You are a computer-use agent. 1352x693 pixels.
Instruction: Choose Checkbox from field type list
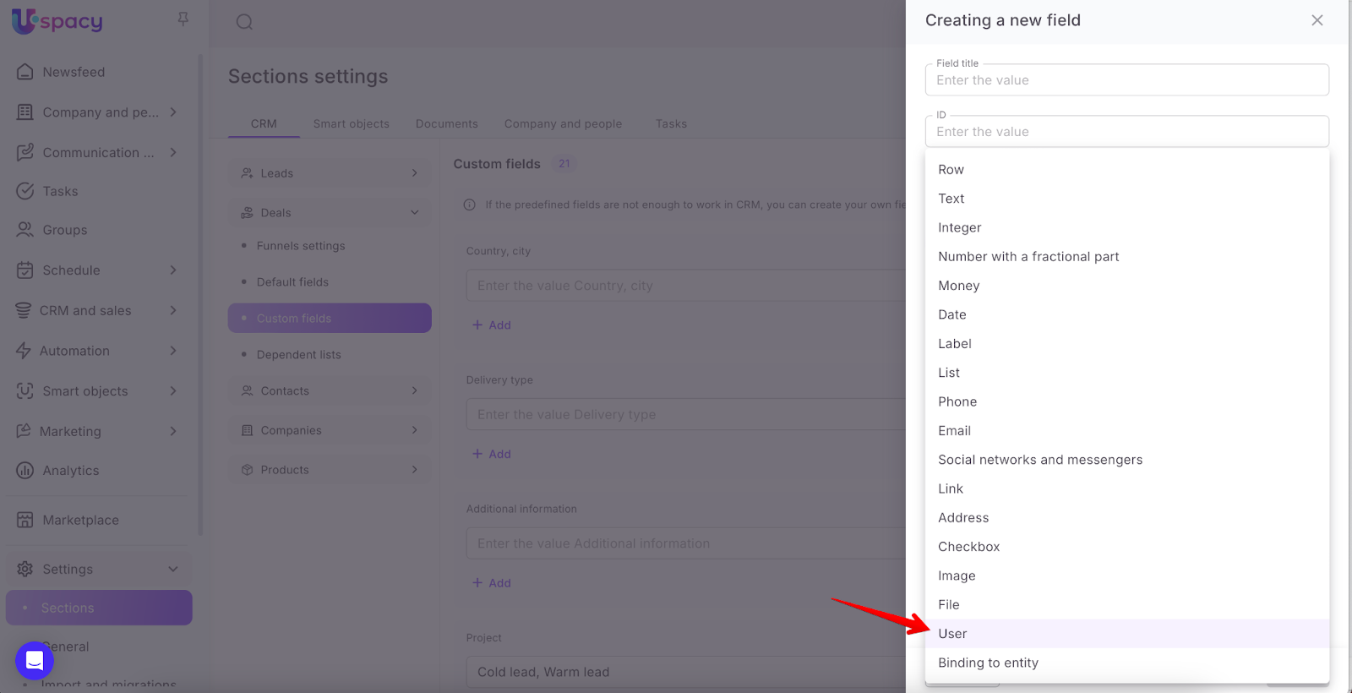click(968, 547)
